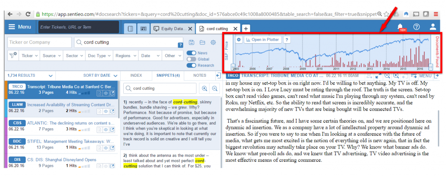The width and height of the screenshot is (446, 177).
Task: Expand the Other filter dropdown
Action: pos(172,56)
